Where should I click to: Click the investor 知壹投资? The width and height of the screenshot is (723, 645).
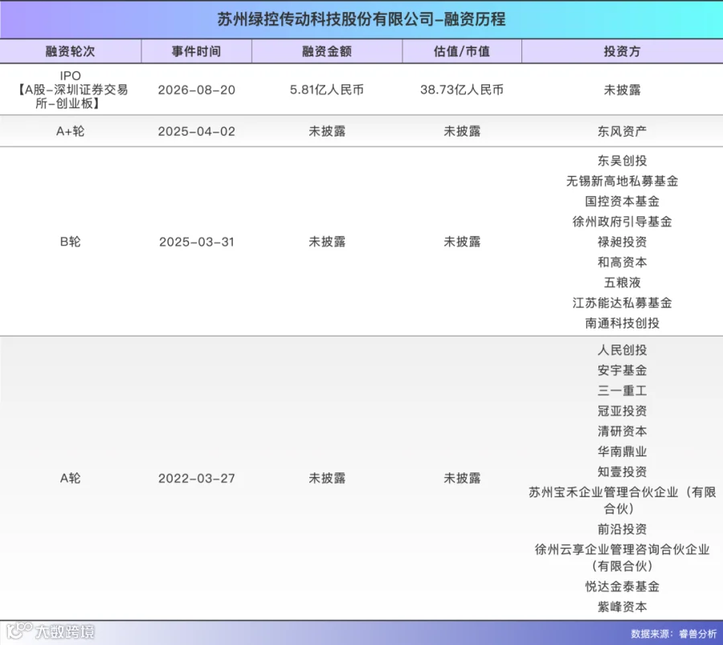[x=622, y=472]
